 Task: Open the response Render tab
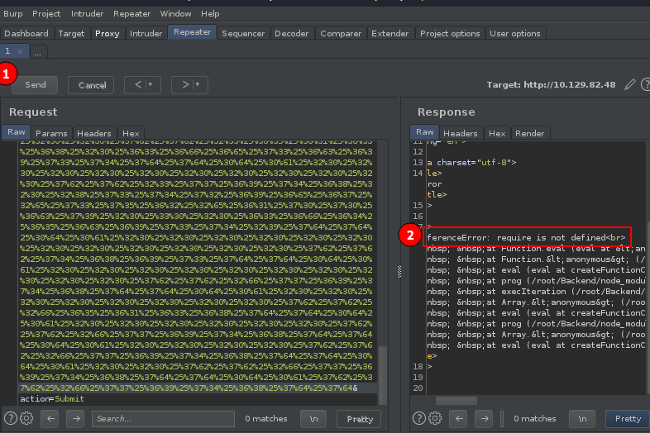click(x=529, y=133)
